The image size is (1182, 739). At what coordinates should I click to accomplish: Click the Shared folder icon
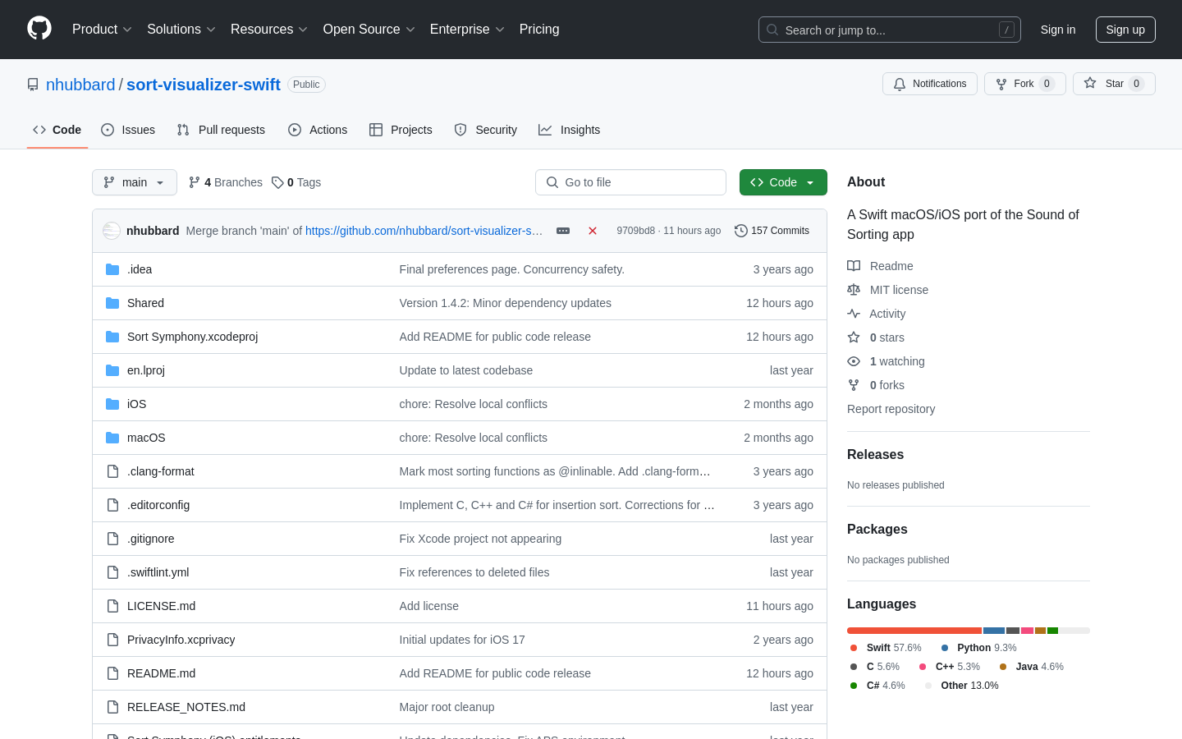point(112,303)
